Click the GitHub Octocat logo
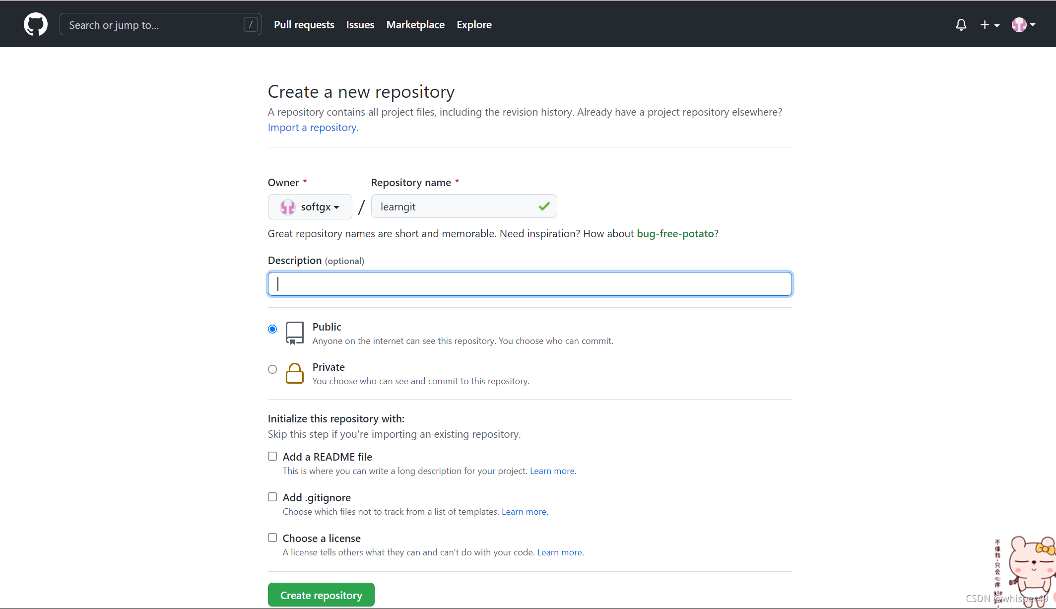The width and height of the screenshot is (1056, 609). click(36, 24)
